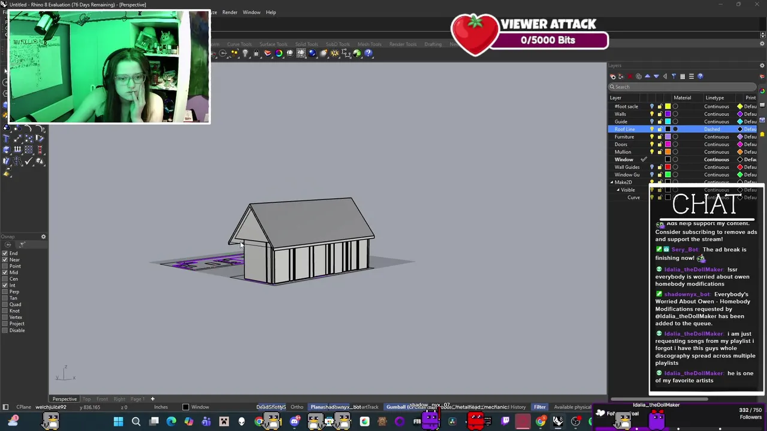Open the Render menu

tap(230, 12)
